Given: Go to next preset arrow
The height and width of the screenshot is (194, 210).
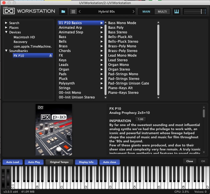Looking at the screenshot, I should [x=133, y=12].
